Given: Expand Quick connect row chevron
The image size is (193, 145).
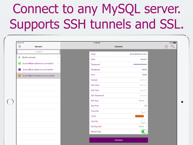Looking at the screenshot, I should 58,57.
